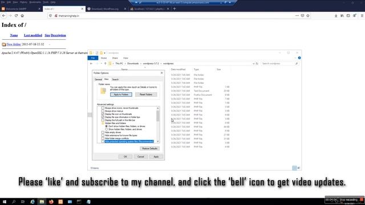Viewport: 365px width, 205px height.
Task: Bookmark this page with the star icon
Action: coord(308,15)
